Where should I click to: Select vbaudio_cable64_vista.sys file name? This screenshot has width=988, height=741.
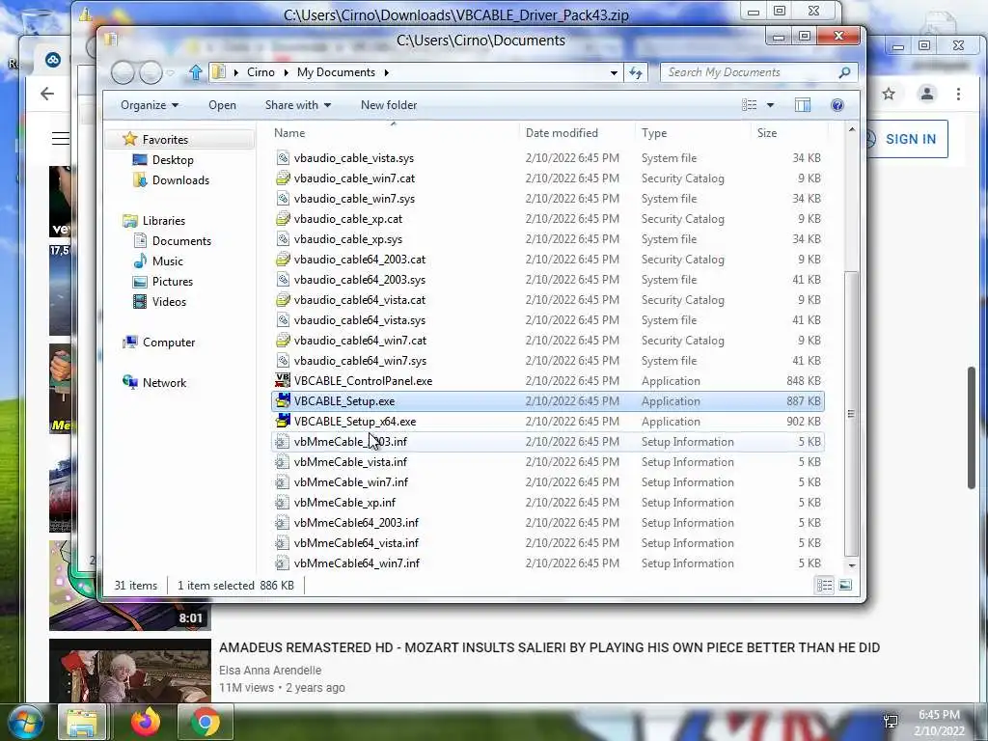(360, 320)
